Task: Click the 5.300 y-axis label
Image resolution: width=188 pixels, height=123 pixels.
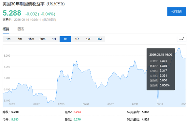Action: (x=7, y=56)
